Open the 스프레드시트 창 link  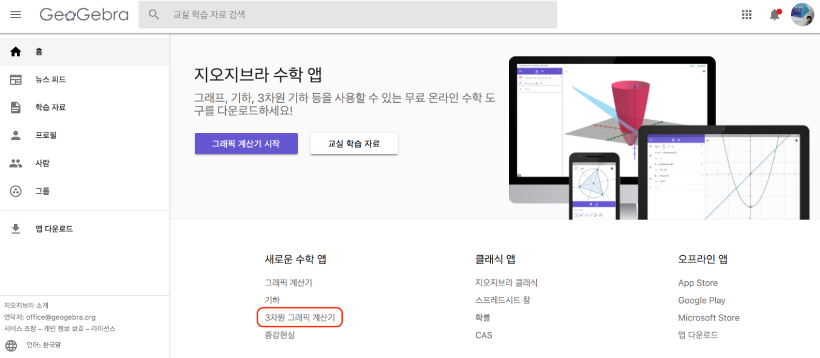coord(503,300)
